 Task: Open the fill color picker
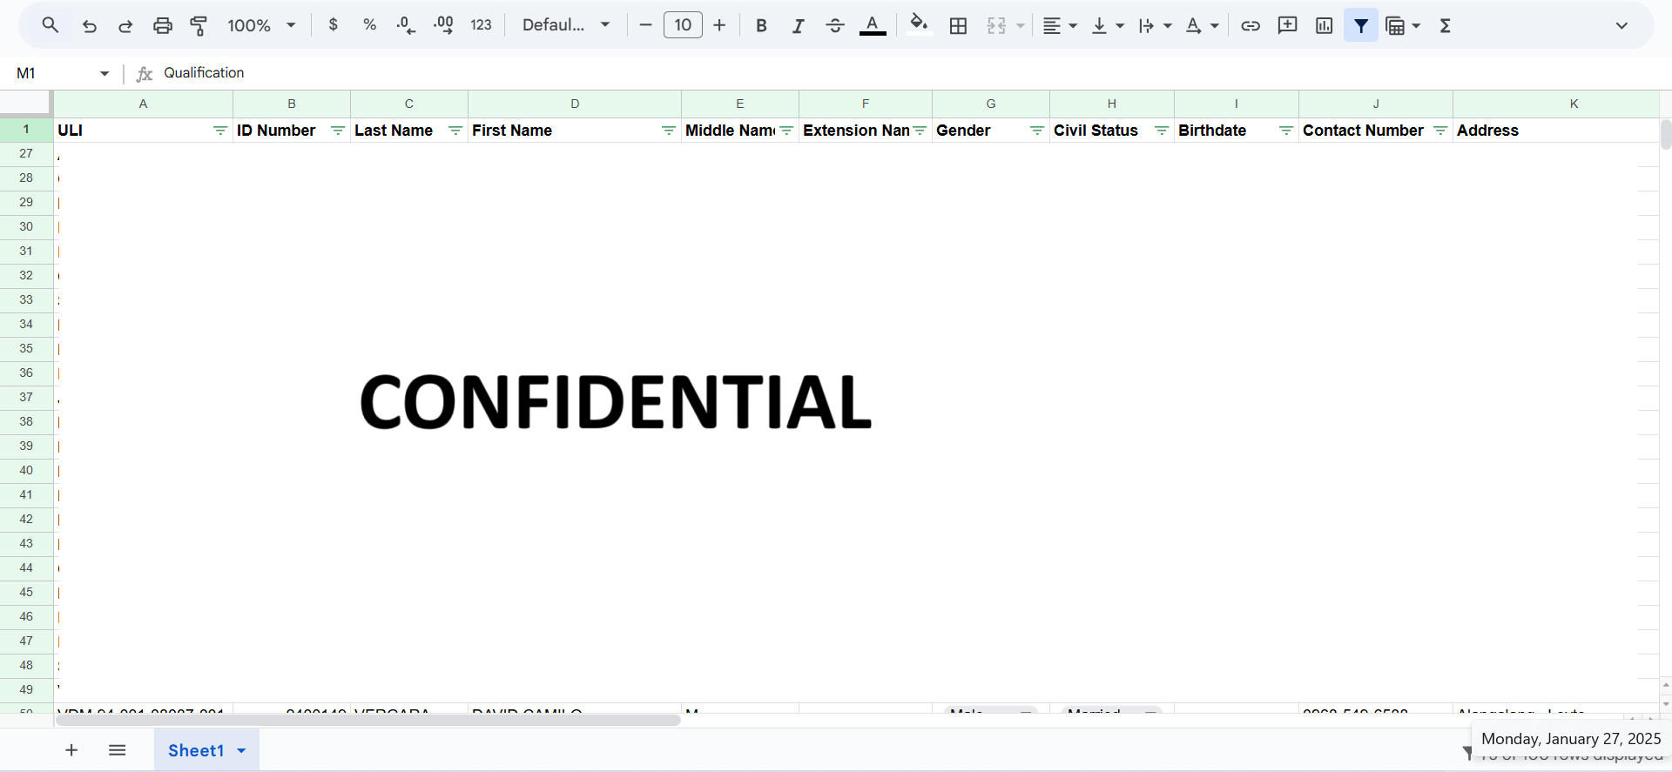pos(919,25)
